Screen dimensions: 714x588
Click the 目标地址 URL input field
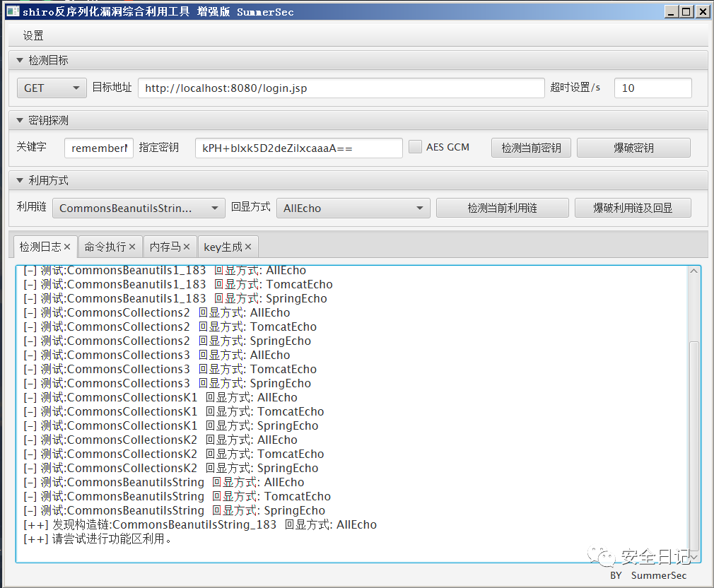click(x=341, y=88)
